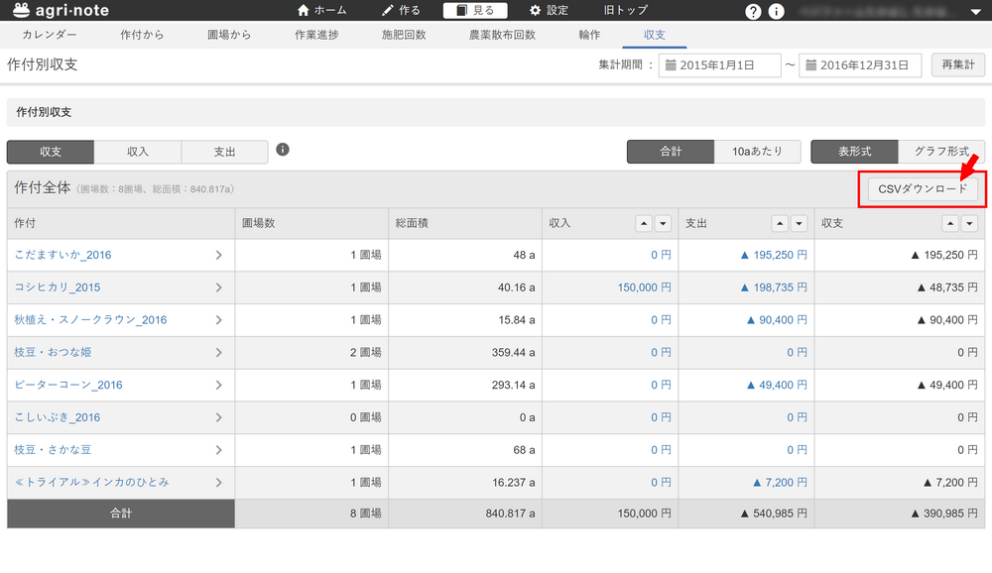Open the ピーターコーン_2016 crop link

[x=68, y=385]
